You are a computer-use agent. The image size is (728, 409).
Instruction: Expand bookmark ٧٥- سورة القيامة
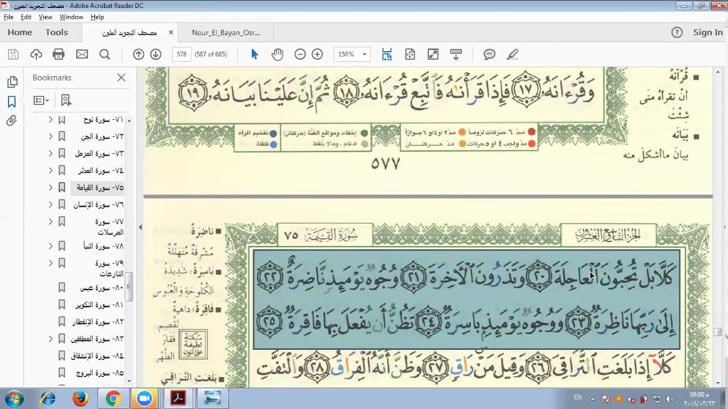pyautogui.click(x=51, y=187)
